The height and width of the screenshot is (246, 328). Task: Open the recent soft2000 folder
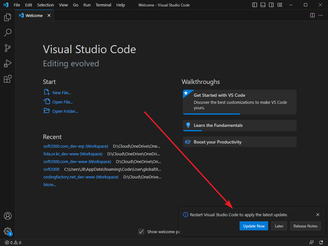[x=52, y=169]
